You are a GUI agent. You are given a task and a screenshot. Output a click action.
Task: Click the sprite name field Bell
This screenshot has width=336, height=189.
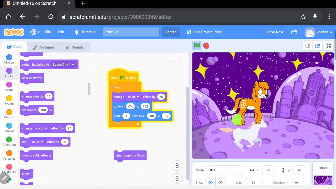[x=225, y=170]
